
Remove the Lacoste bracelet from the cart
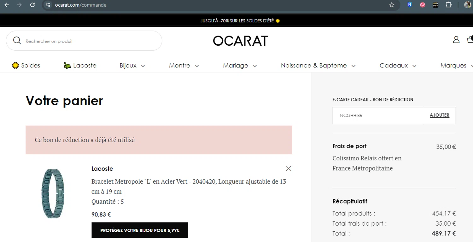(289, 169)
